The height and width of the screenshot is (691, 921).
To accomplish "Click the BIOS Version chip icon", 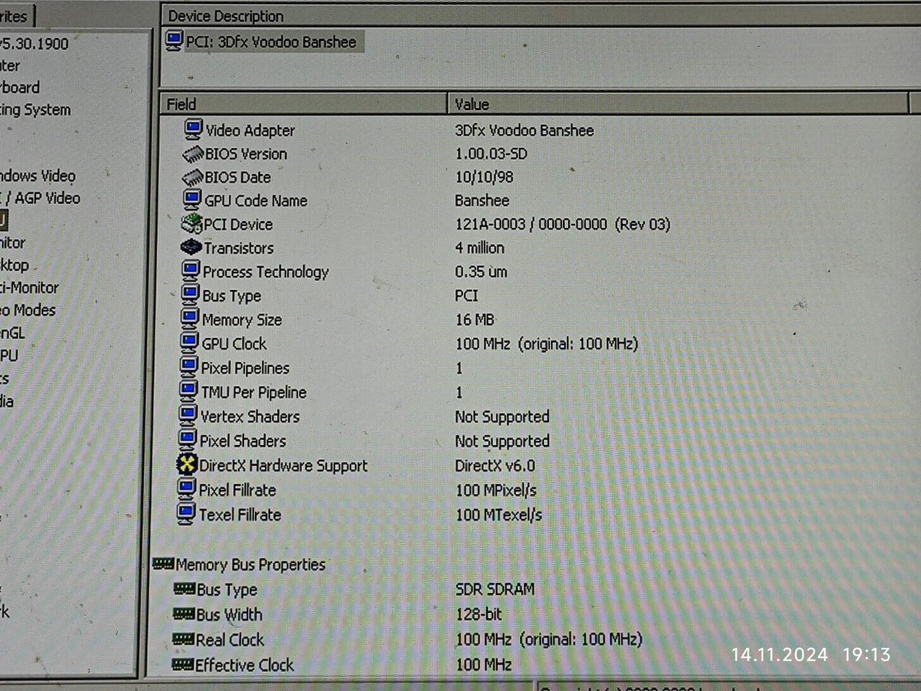I will (x=193, y=154).
